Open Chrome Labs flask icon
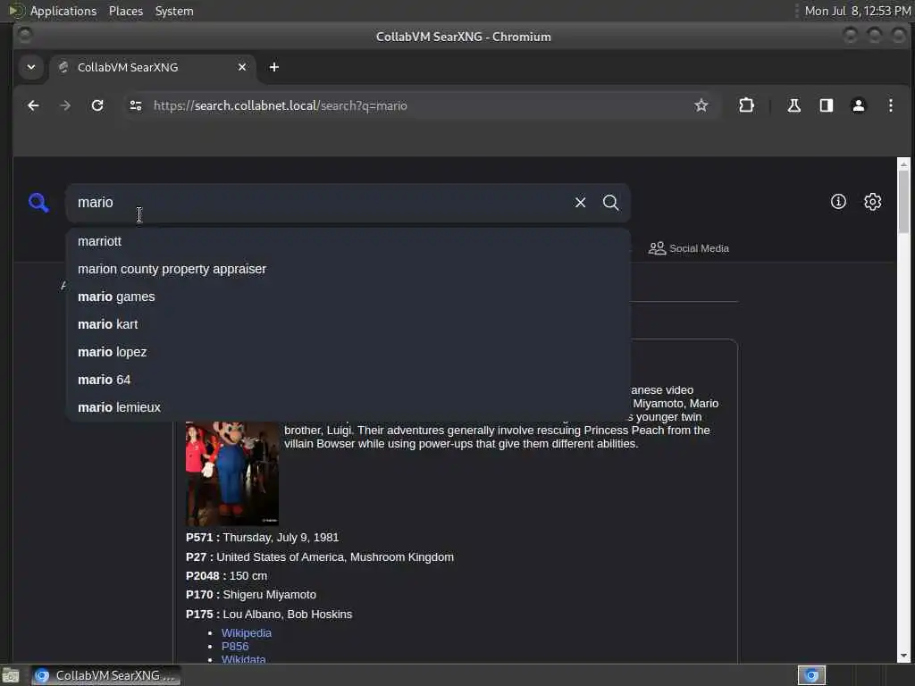This screenshot has height=686, width=915. click(x=793, y=105)
